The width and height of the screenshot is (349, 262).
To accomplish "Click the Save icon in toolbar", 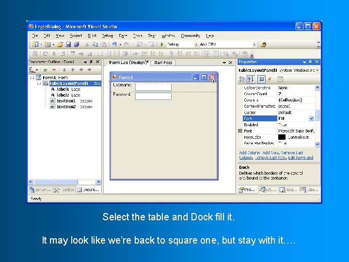I will 68,45.
